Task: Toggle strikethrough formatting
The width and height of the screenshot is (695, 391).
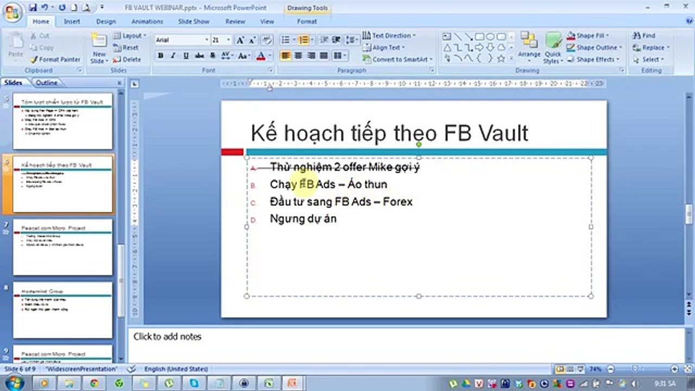Action: point(199,55)
